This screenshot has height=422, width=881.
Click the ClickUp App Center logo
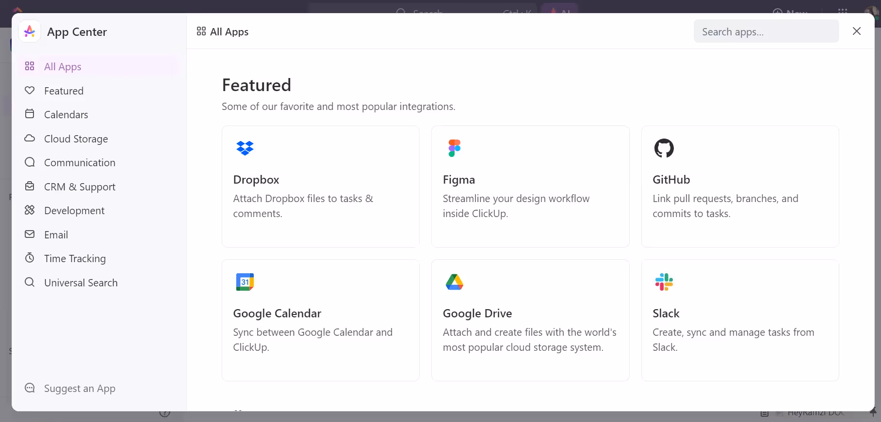tap(30, 31)
